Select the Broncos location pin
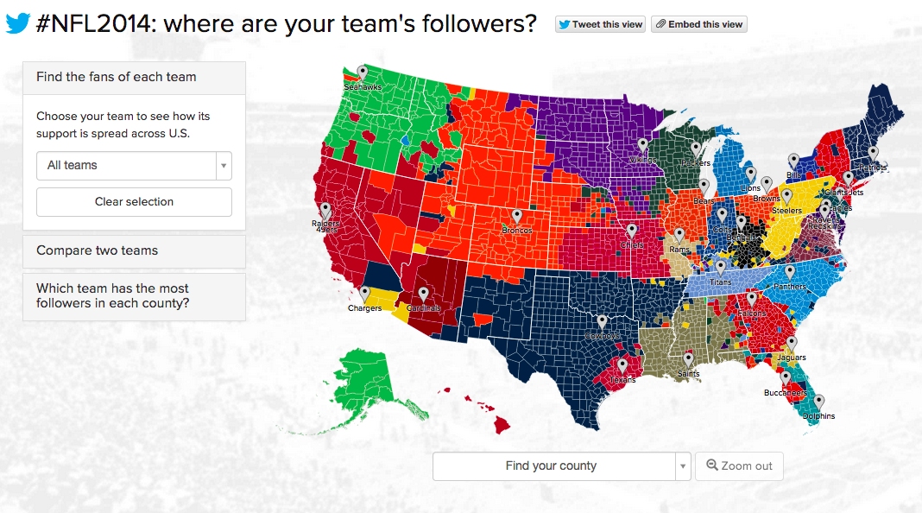The width and height of the screenshot is (922, 513). click(517, 216)
